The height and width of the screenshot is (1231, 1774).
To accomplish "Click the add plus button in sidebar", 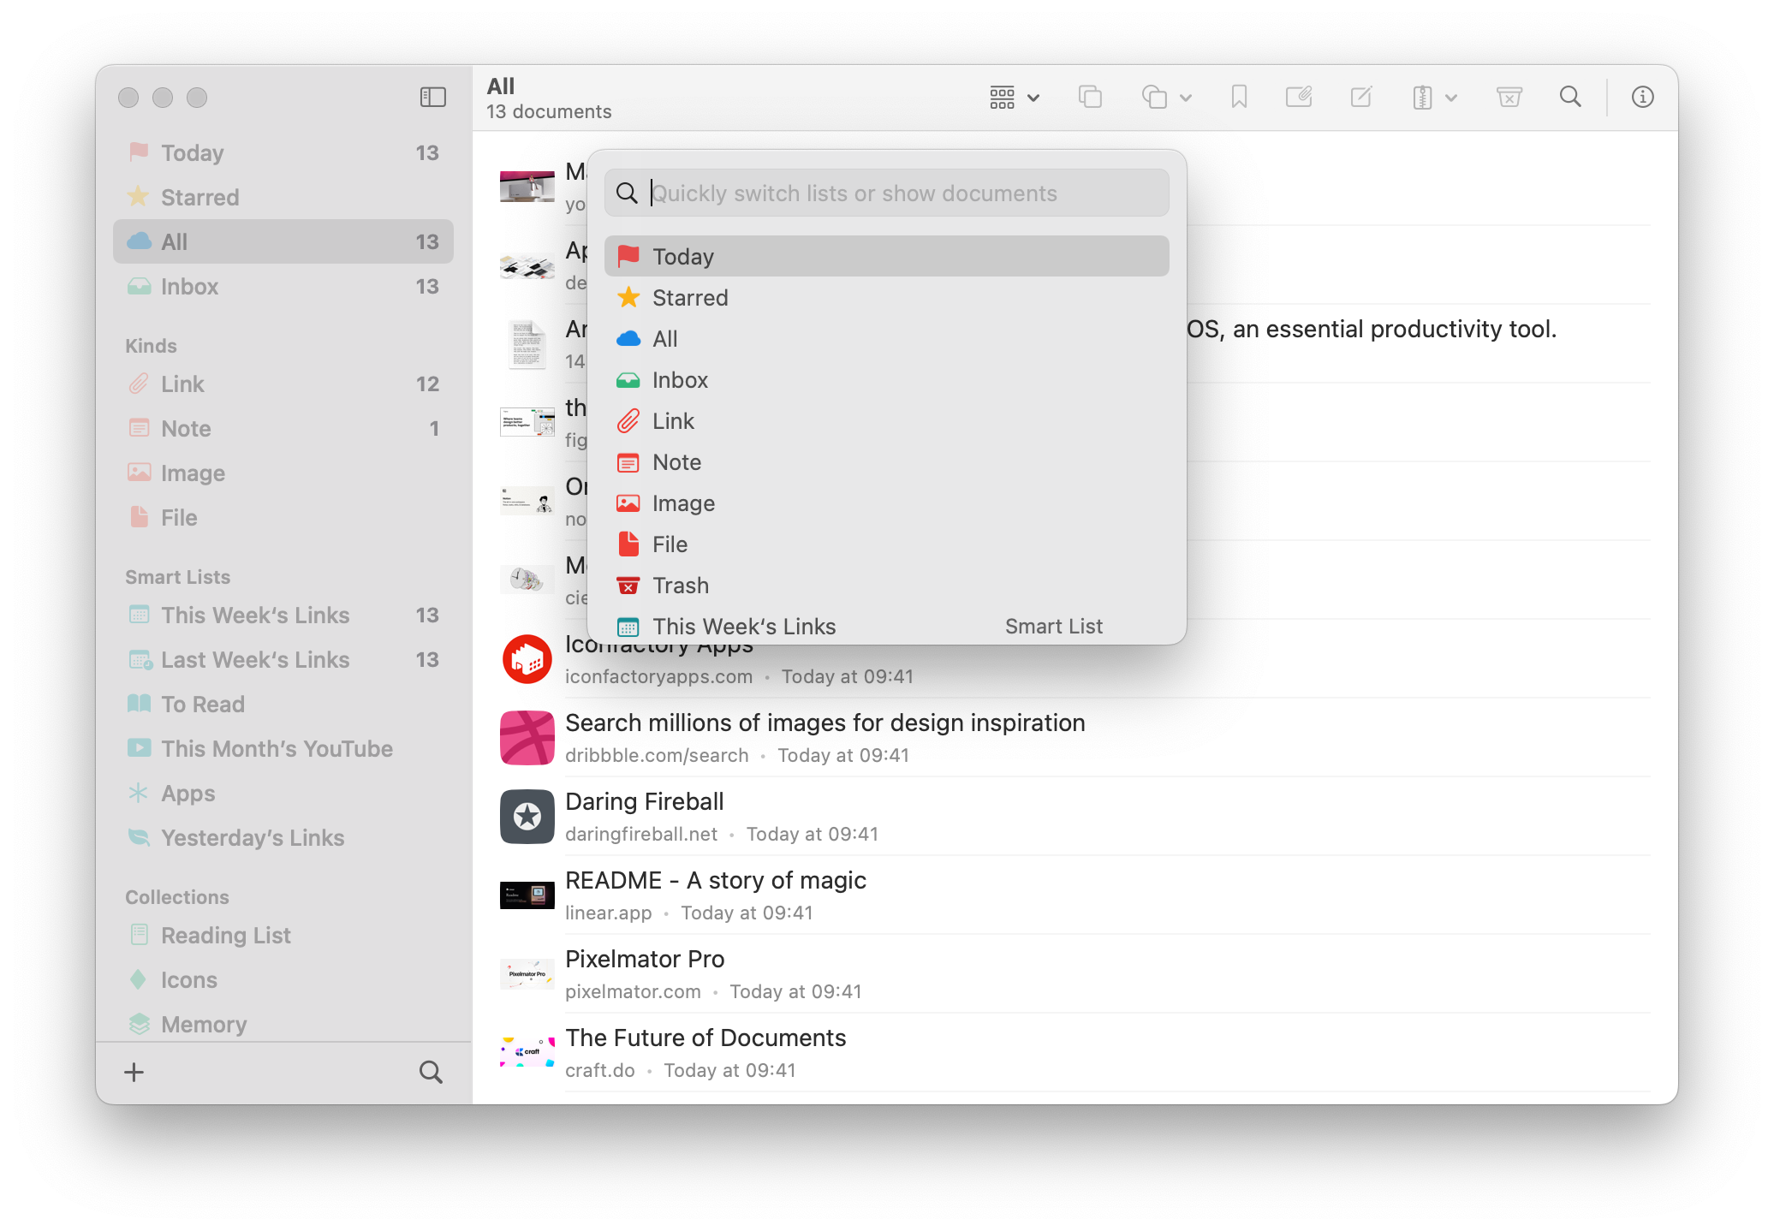I will tap(134, 1072).
